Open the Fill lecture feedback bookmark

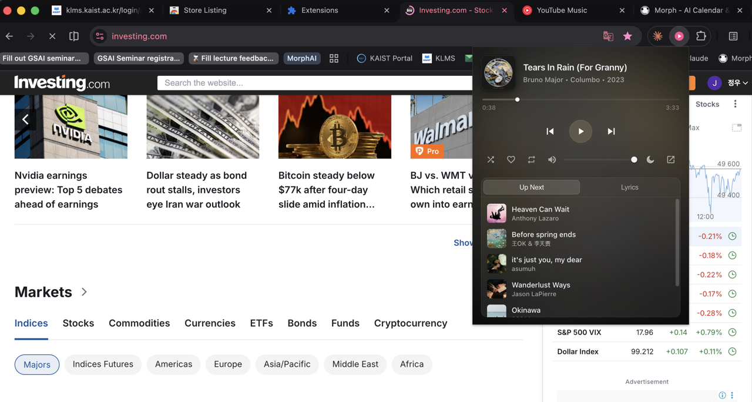(233, 58)
